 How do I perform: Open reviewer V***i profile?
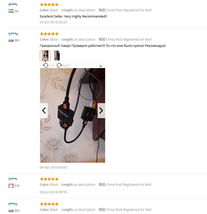coord(13,4)
